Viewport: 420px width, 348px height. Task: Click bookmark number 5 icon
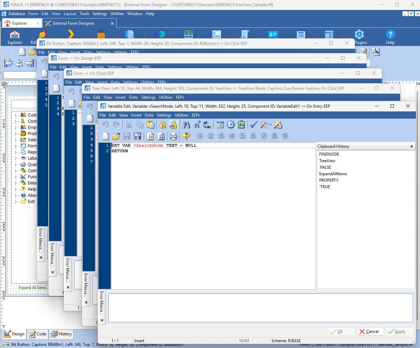(243, 136)
